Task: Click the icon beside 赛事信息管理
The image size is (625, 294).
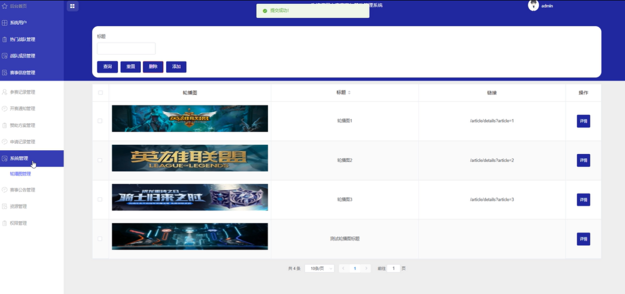Action: 5,73
